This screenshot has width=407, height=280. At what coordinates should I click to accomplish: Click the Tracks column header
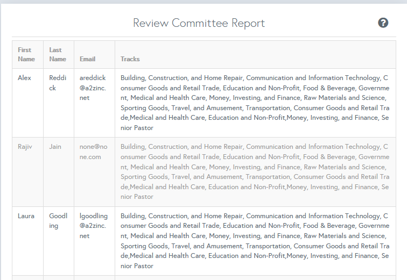(x=130, y=59)
